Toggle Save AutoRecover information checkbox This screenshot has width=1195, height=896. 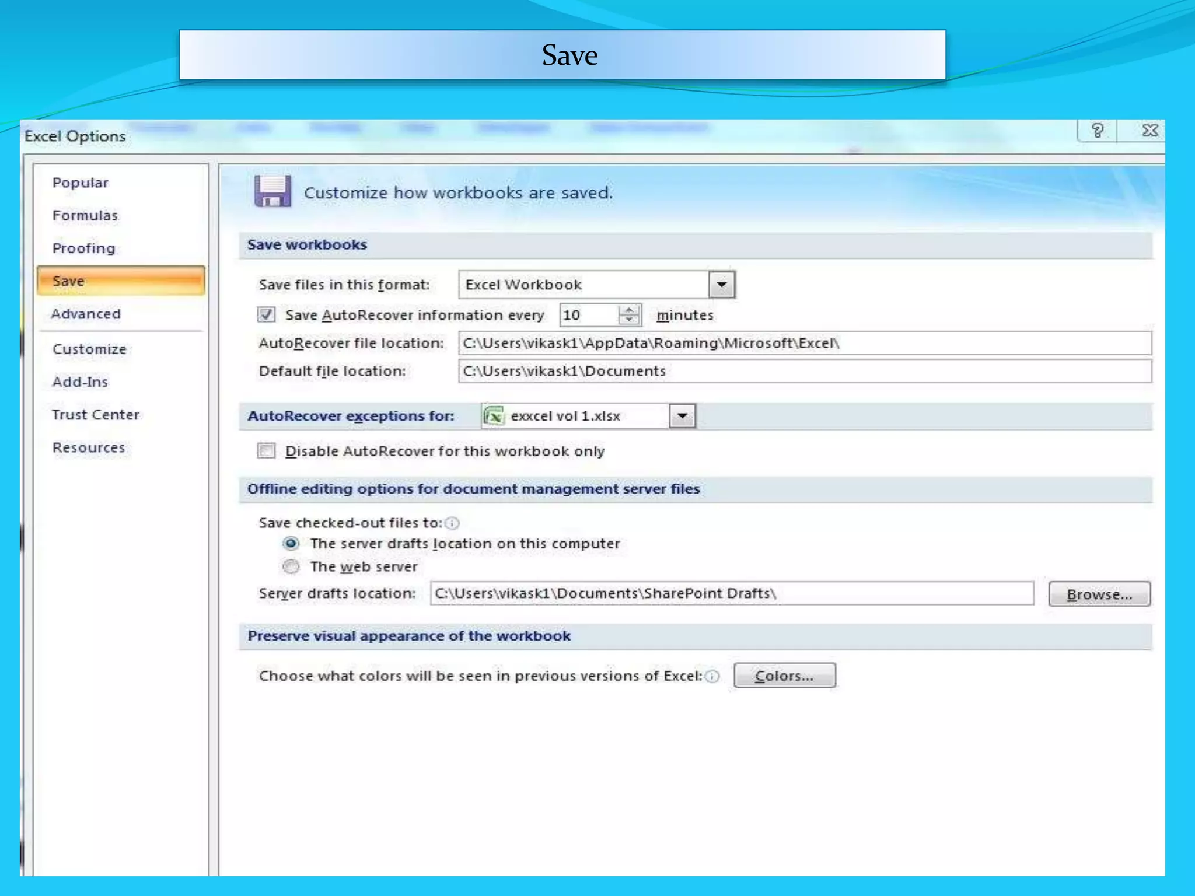(x=267, y=315)
